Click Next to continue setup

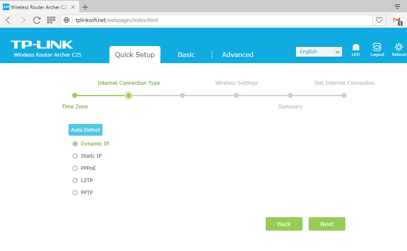[x=327, y=224]
